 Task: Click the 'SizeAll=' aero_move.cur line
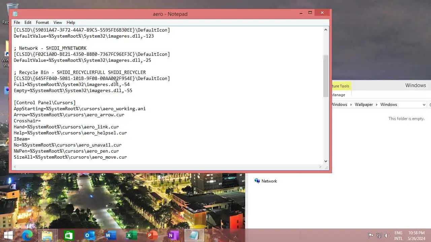(x=70, y=157)
